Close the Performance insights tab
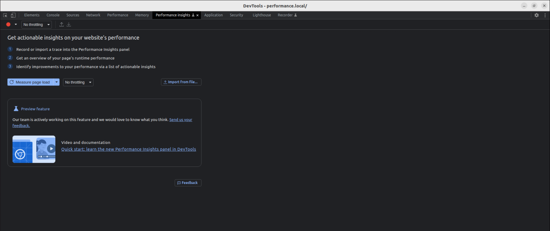Screen dimensions: 550x231 click(x=197, y=15)
